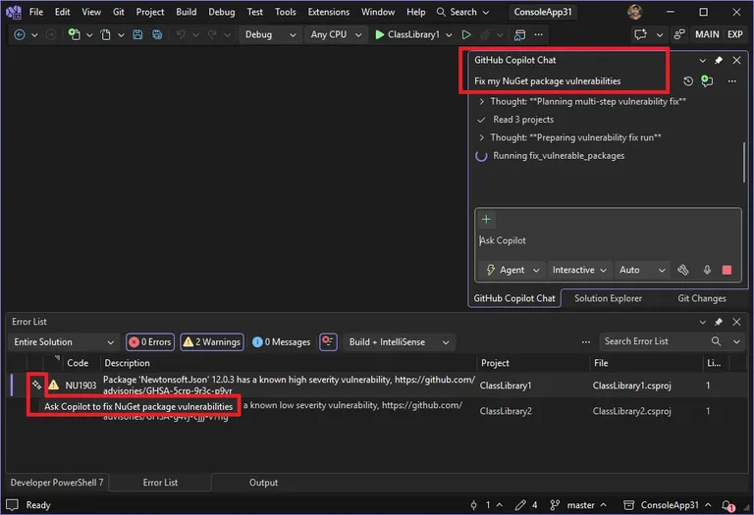The image size is (754, 515).
Task: Click the Copilot Chat vertical scrollbar
Action: [x=744, y=163]
